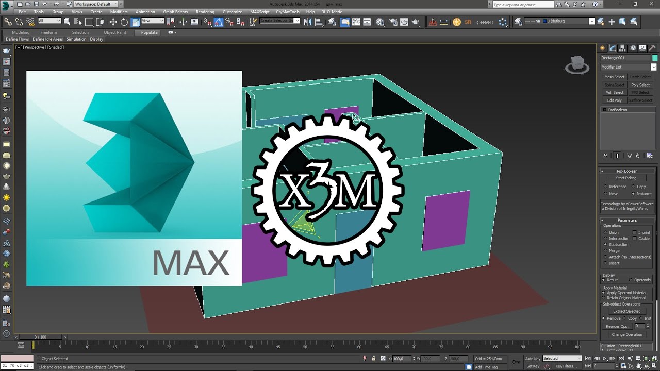The width and height of the screenshot is (660, 371).
Task: Click the 0 / 100 time slider
Action: click(40, 337)
